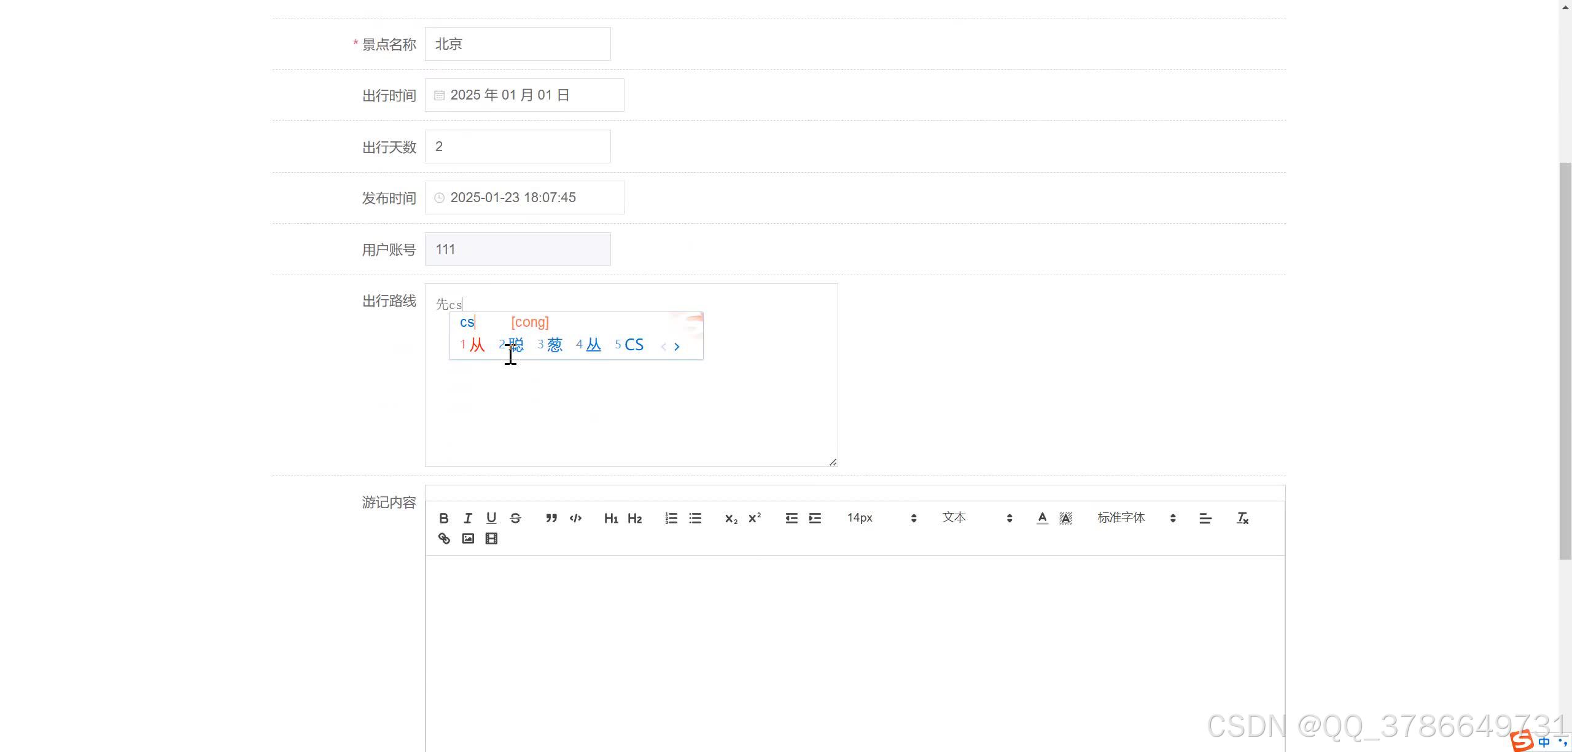Toggle italic formatting in editor toolbar
This screenshot has width=1572, height=752.
coord(467,518)
